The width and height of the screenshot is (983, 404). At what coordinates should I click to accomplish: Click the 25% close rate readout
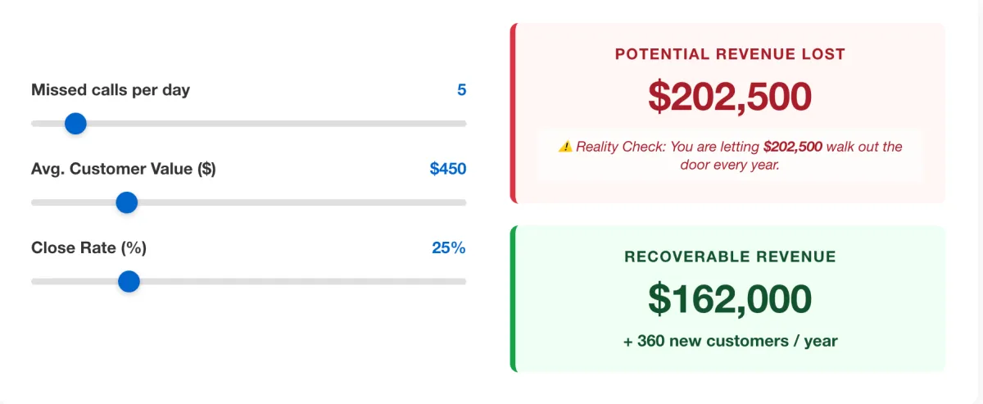[x=448, y=247]
